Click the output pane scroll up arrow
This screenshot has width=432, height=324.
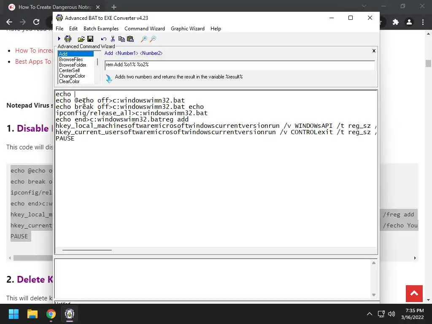pos(374,263)
